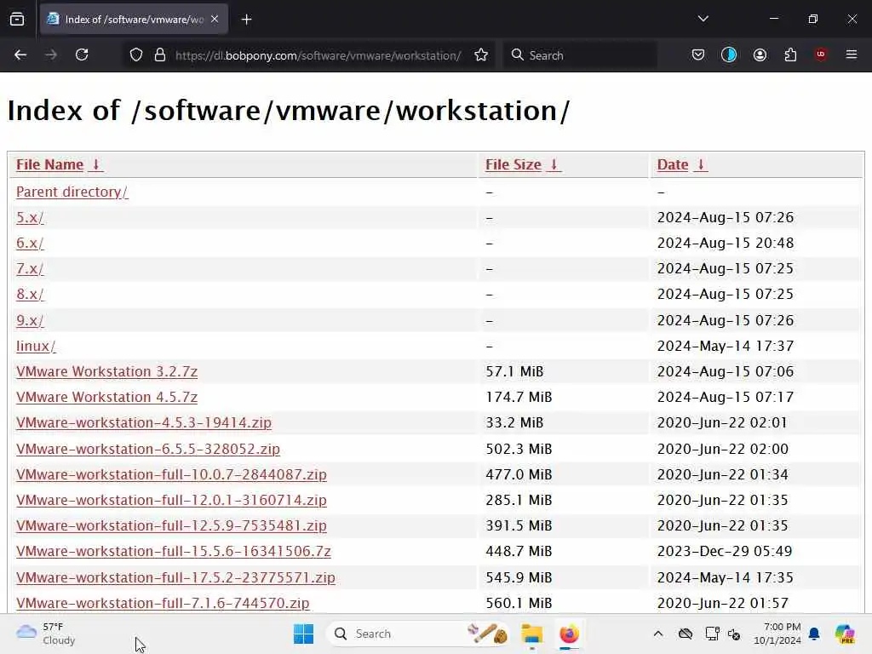Viewport: 872px width, 654px height.
Task: Click the uBlock Origin extension icon
Action: pyautogui.click(x=821, y=55)
